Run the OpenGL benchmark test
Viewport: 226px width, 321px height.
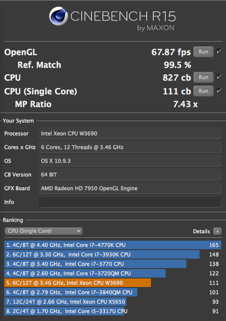pos(203,52)
